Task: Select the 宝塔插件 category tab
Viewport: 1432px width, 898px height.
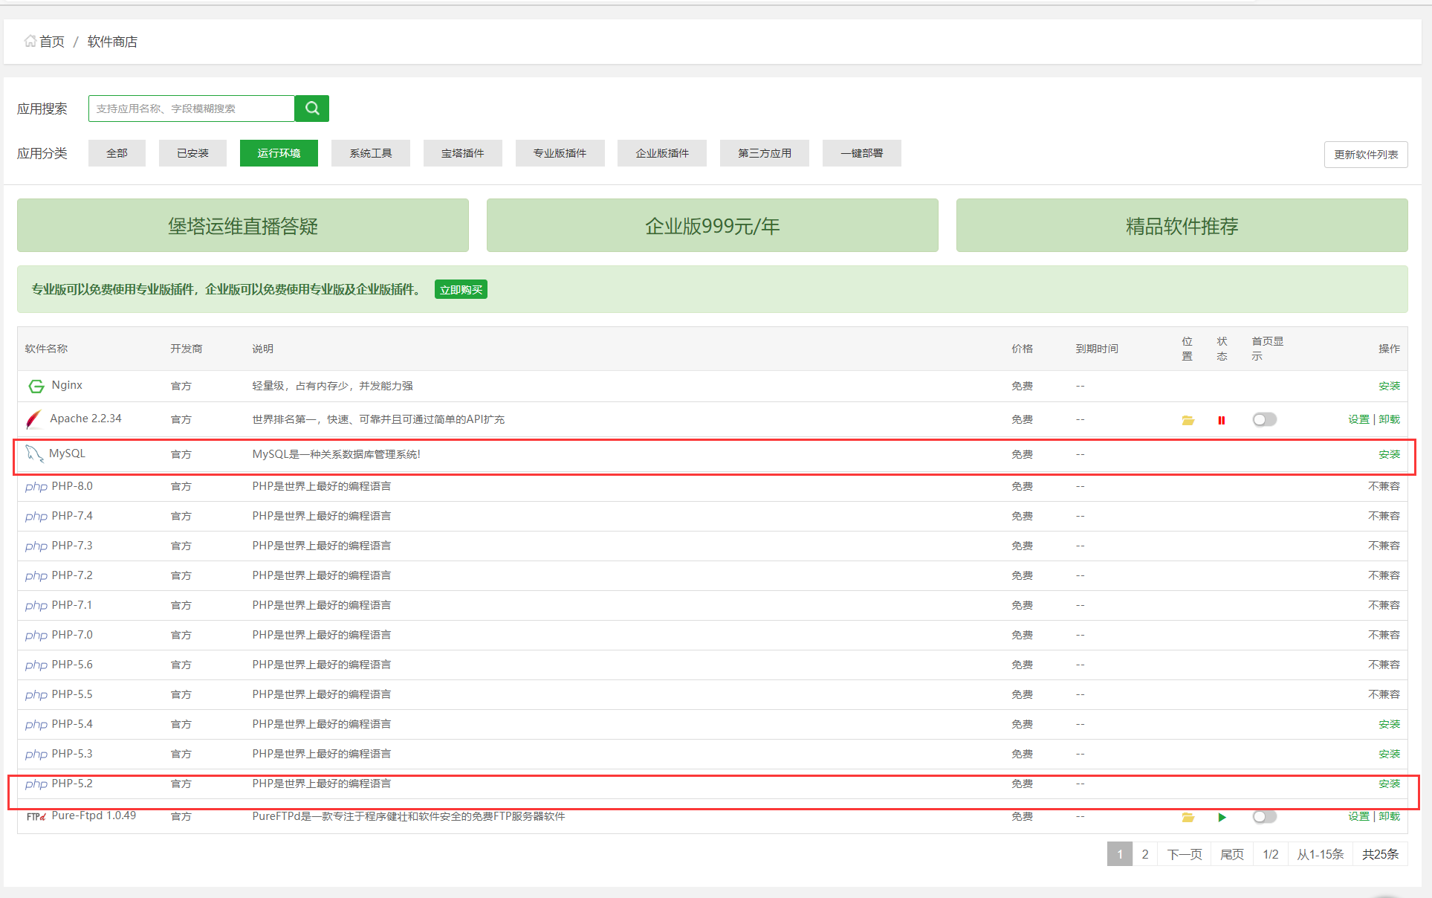Action: (x=463, y=153)
